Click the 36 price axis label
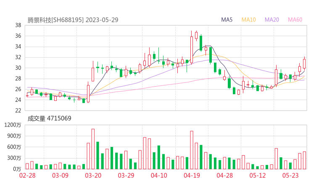Image resolution: width=311 pixels, height=185 pixels. click(x=18, y=36)
